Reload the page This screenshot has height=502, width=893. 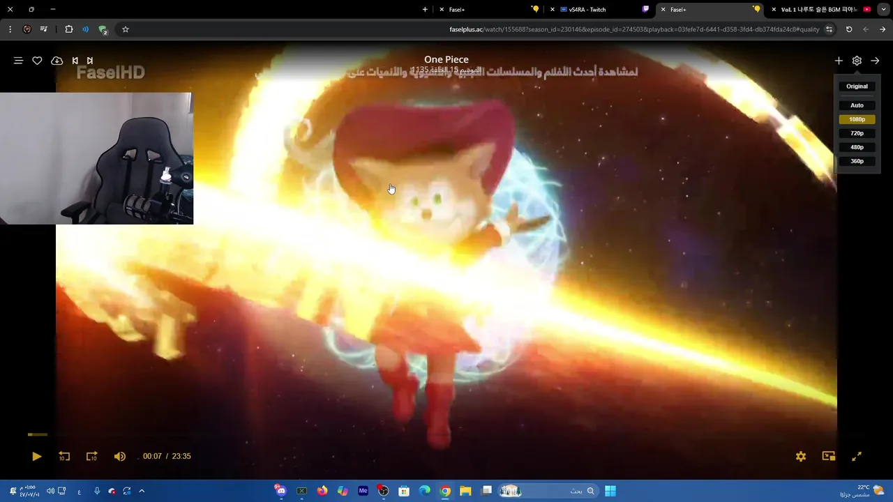tap(849, 29)
